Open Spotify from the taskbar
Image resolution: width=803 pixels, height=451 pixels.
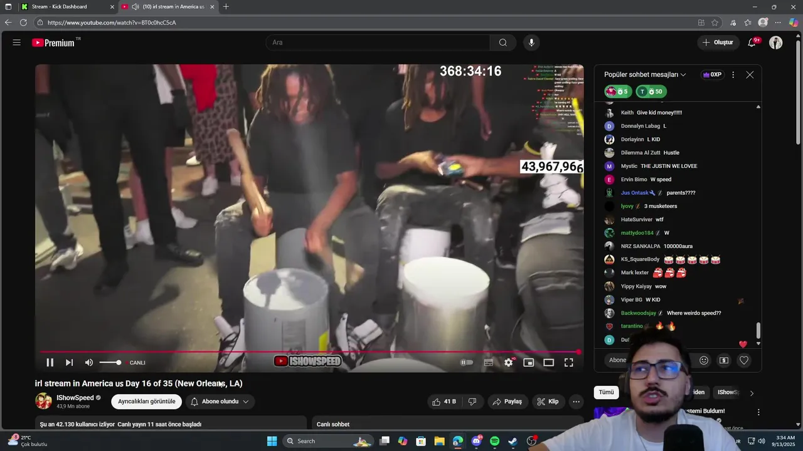coord(494,441)
